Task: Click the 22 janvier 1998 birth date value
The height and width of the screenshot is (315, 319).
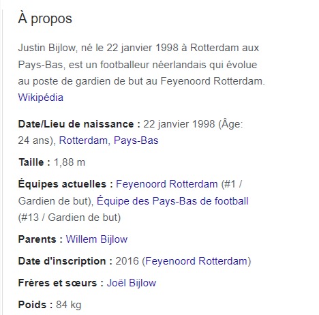Action: pos(179,124)
